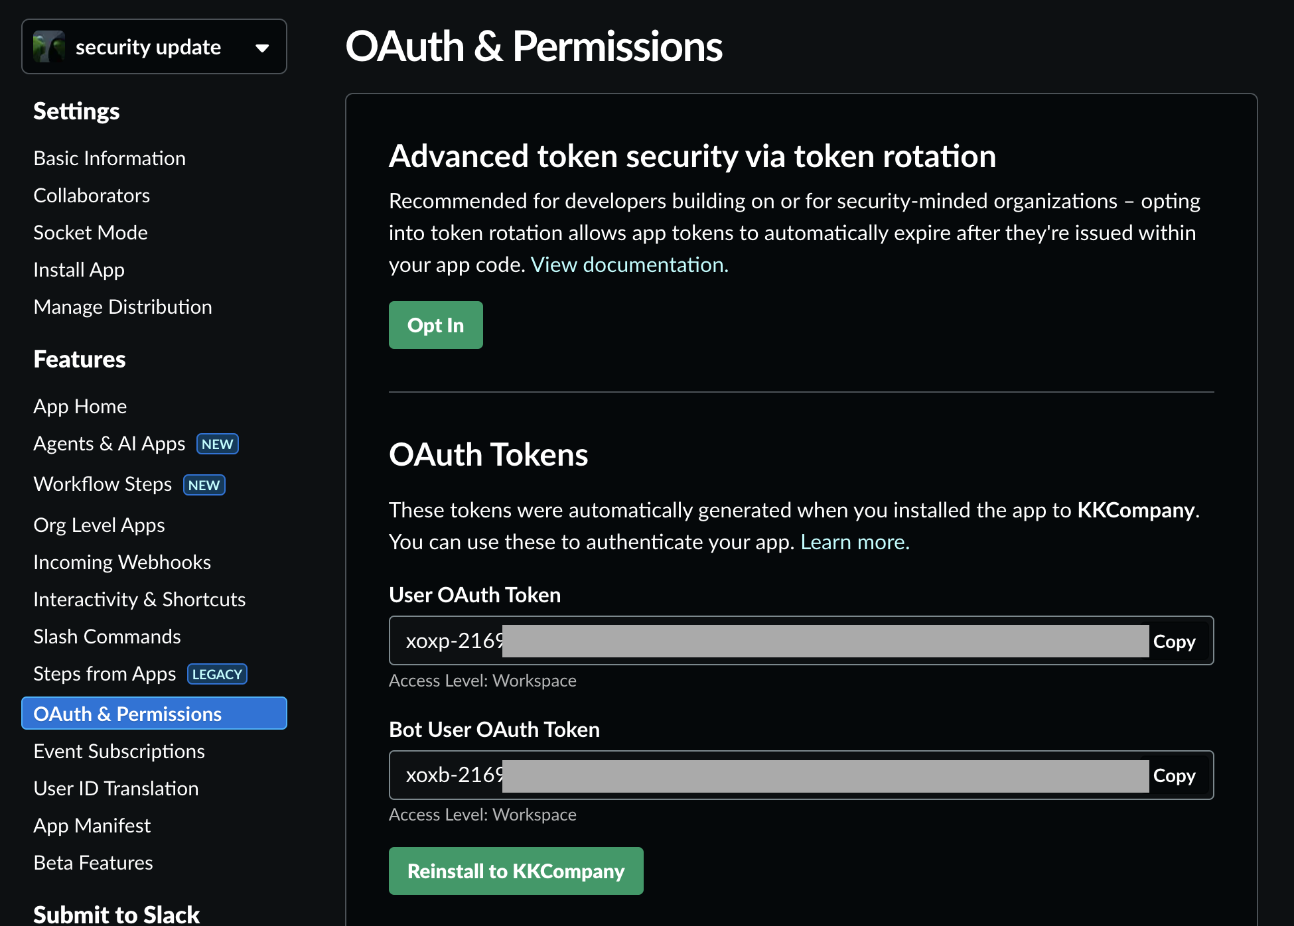Copy the User OAuth Token
The width and height of the screenshot is (1294, 926).
click(1174, 641)
